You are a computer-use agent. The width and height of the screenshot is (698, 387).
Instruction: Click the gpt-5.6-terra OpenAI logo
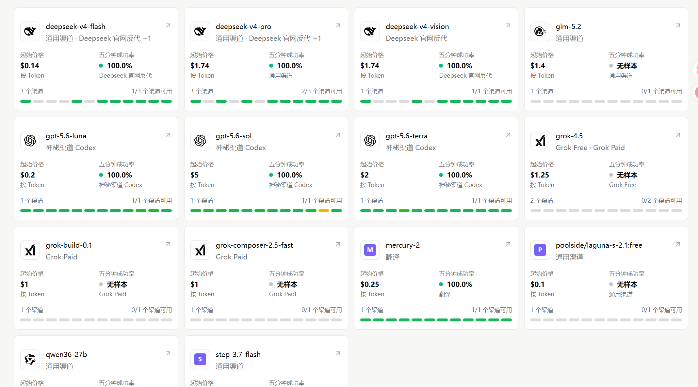tap(370, 141)
